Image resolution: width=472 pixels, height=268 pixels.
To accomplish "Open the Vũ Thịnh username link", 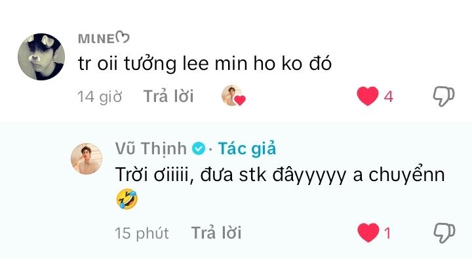I will [x=151, y=148].
